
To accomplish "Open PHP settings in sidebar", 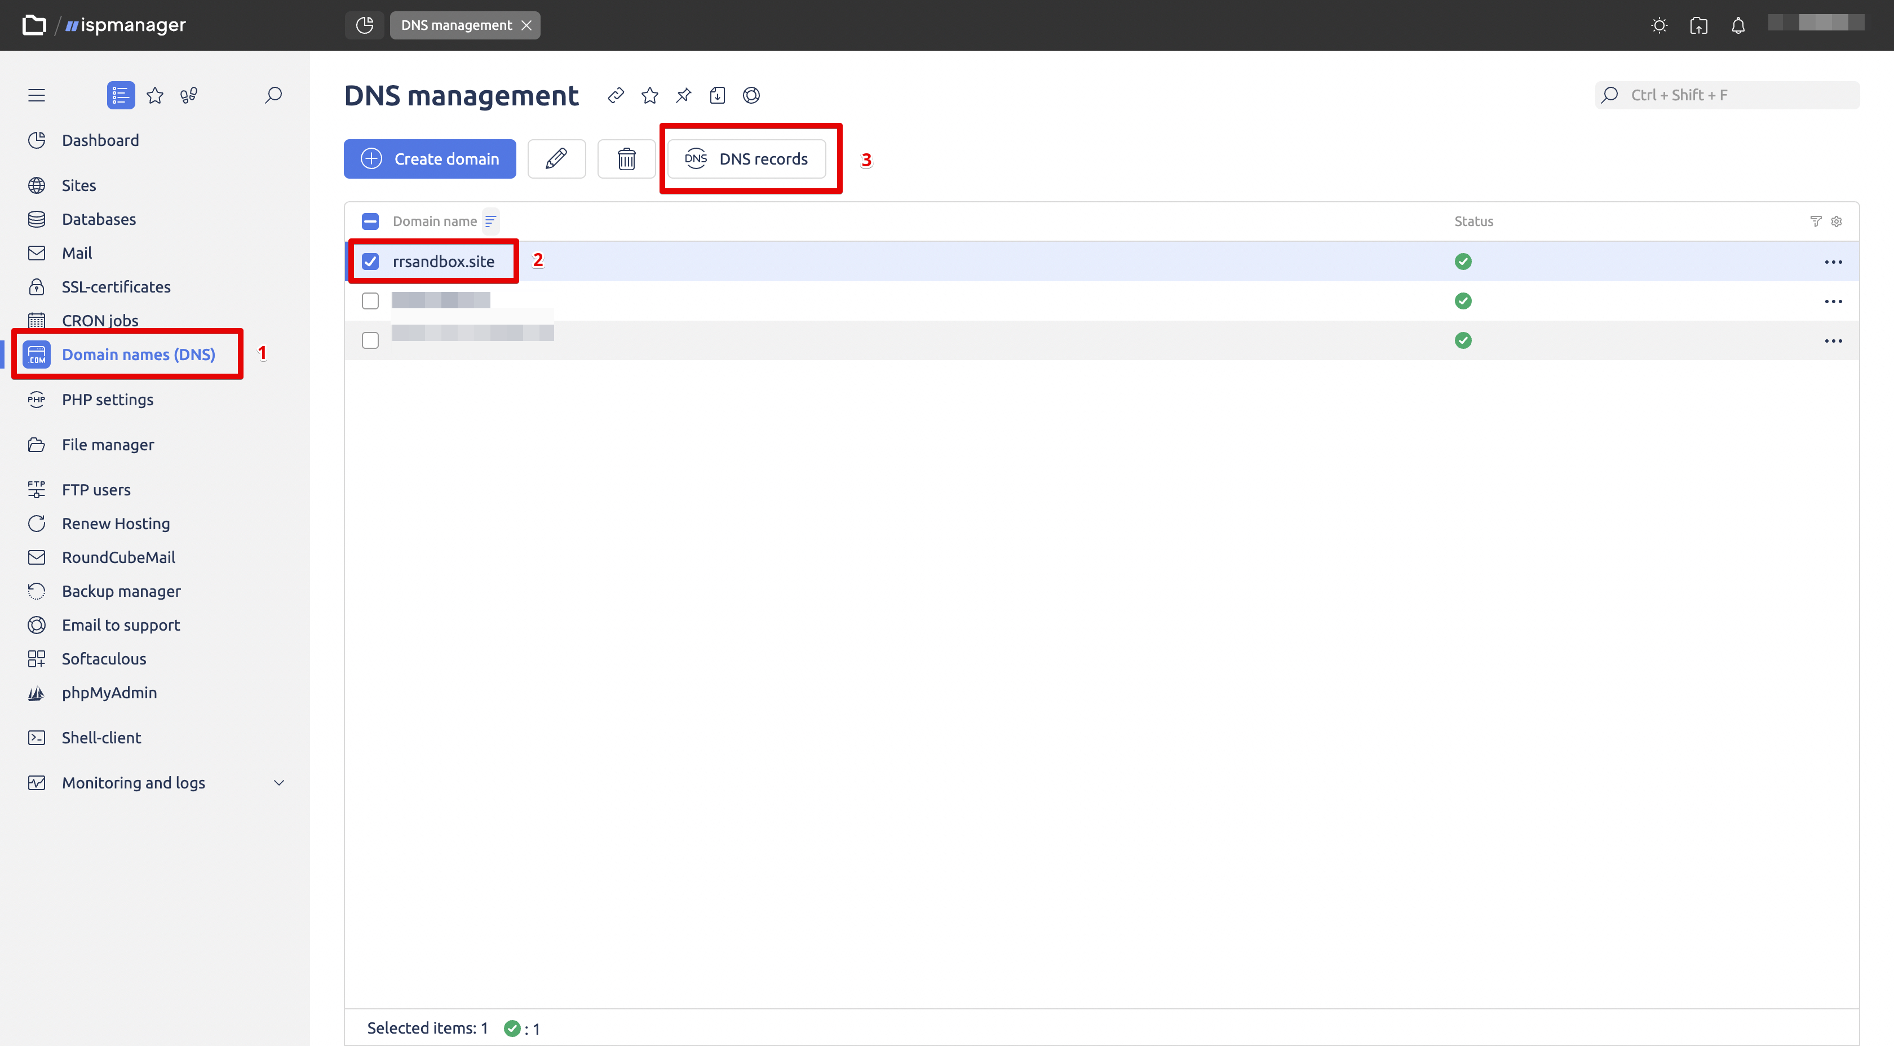I will coord(107,400).
